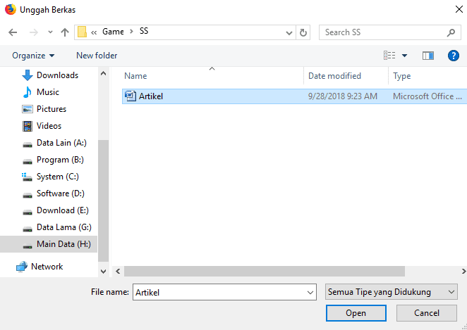Open the Semua Tipe yang Didukung filter
This screenshot has height=330, width=467.
[391, 292]
